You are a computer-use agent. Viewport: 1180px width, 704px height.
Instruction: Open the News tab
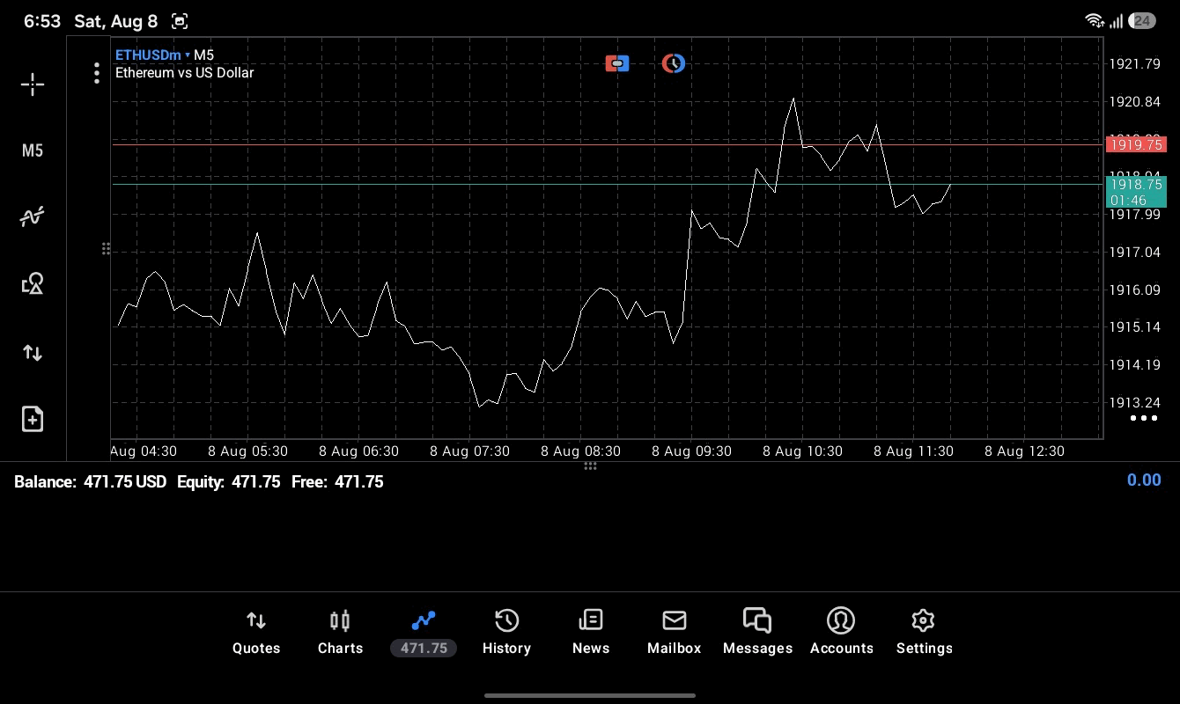pos(591,633)
